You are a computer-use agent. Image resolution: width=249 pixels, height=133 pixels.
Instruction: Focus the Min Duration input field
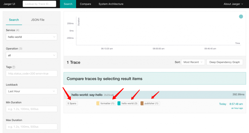pos(31,109)
